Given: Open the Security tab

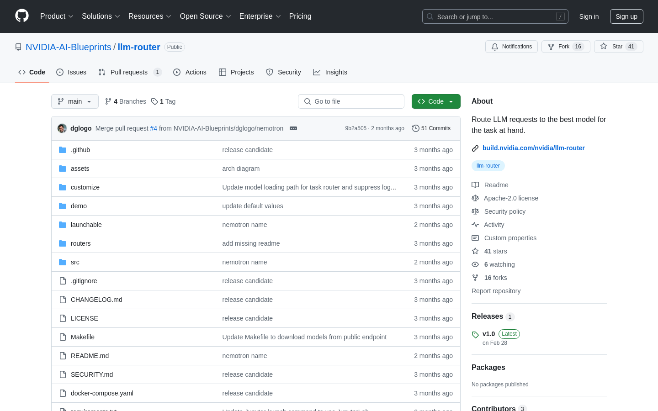Looking at the screenshot, I should tap(283, 72).
